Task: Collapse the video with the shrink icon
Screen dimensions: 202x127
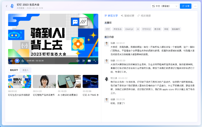Action: [95, 61]
